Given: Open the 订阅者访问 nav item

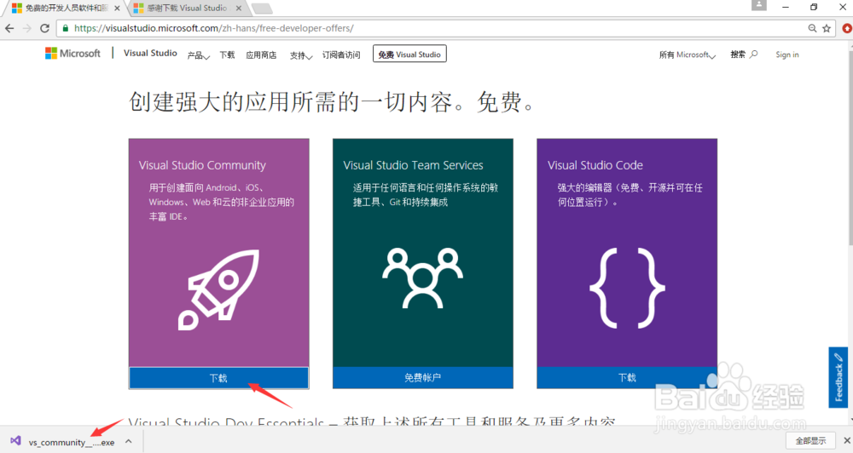Looking at the screenshot, I should click(x=341, y=54).
